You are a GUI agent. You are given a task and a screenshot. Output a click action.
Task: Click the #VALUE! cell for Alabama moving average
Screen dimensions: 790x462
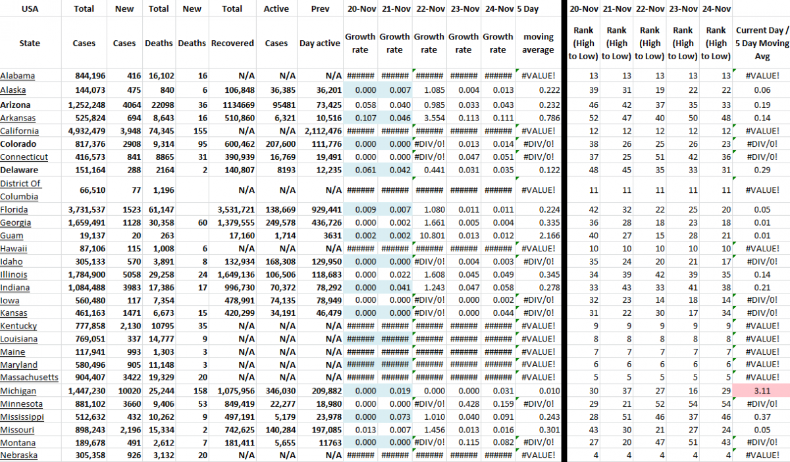coord(538,74)
